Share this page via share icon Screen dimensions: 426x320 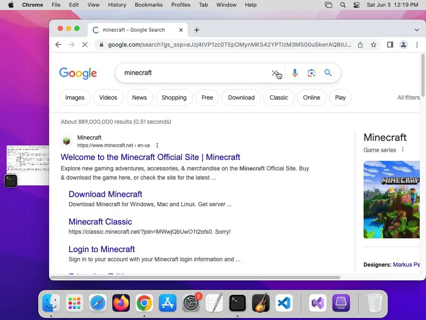(x=360, y=45)
